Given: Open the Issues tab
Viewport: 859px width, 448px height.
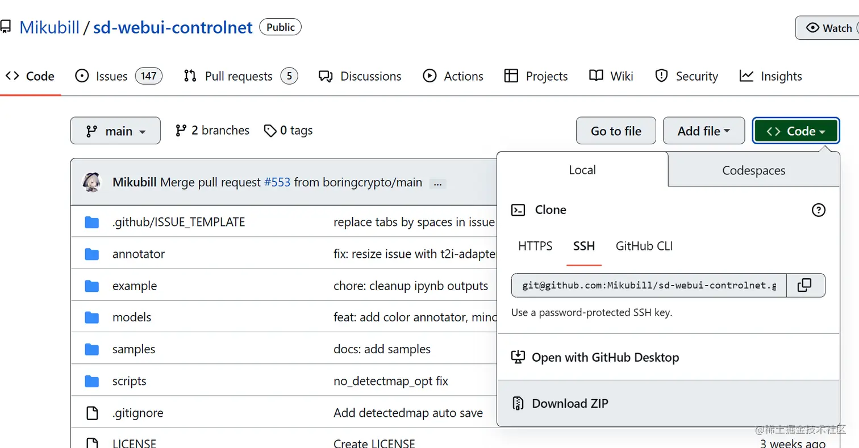Looking at the screenshot, I should tap(111, 76).
